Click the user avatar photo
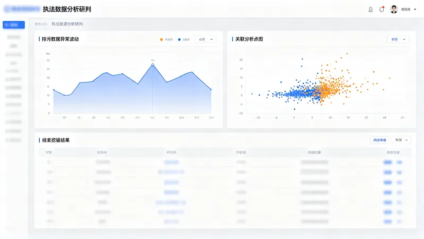This screenshot has width=424, height=239. (x=394, y=9)
